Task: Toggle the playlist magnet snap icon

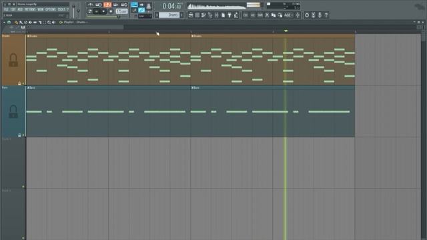Action: pos(9,22)
